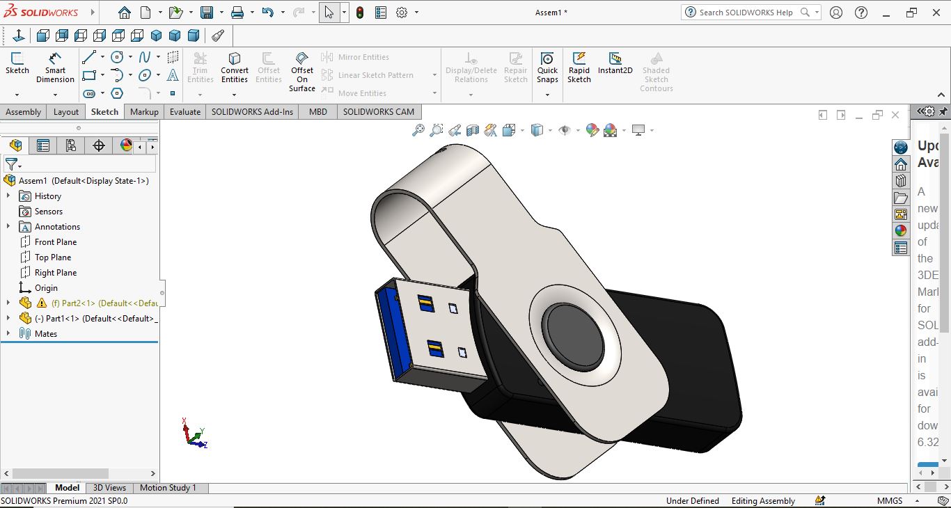Select the Spline sketch tool
The height and width of the screenshot is (508, 951).
click(x=145, y=57)
